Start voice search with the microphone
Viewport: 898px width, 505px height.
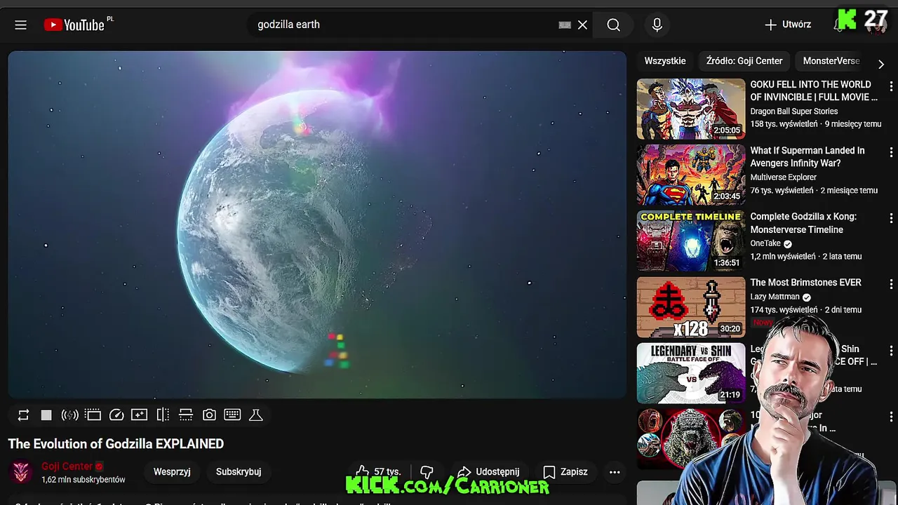(x=657, y=25)
